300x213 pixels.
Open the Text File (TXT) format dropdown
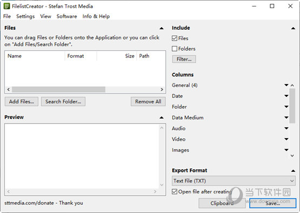(234, 181)
